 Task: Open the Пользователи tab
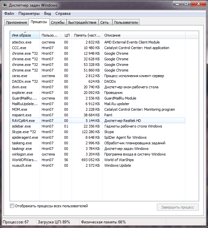126,22
